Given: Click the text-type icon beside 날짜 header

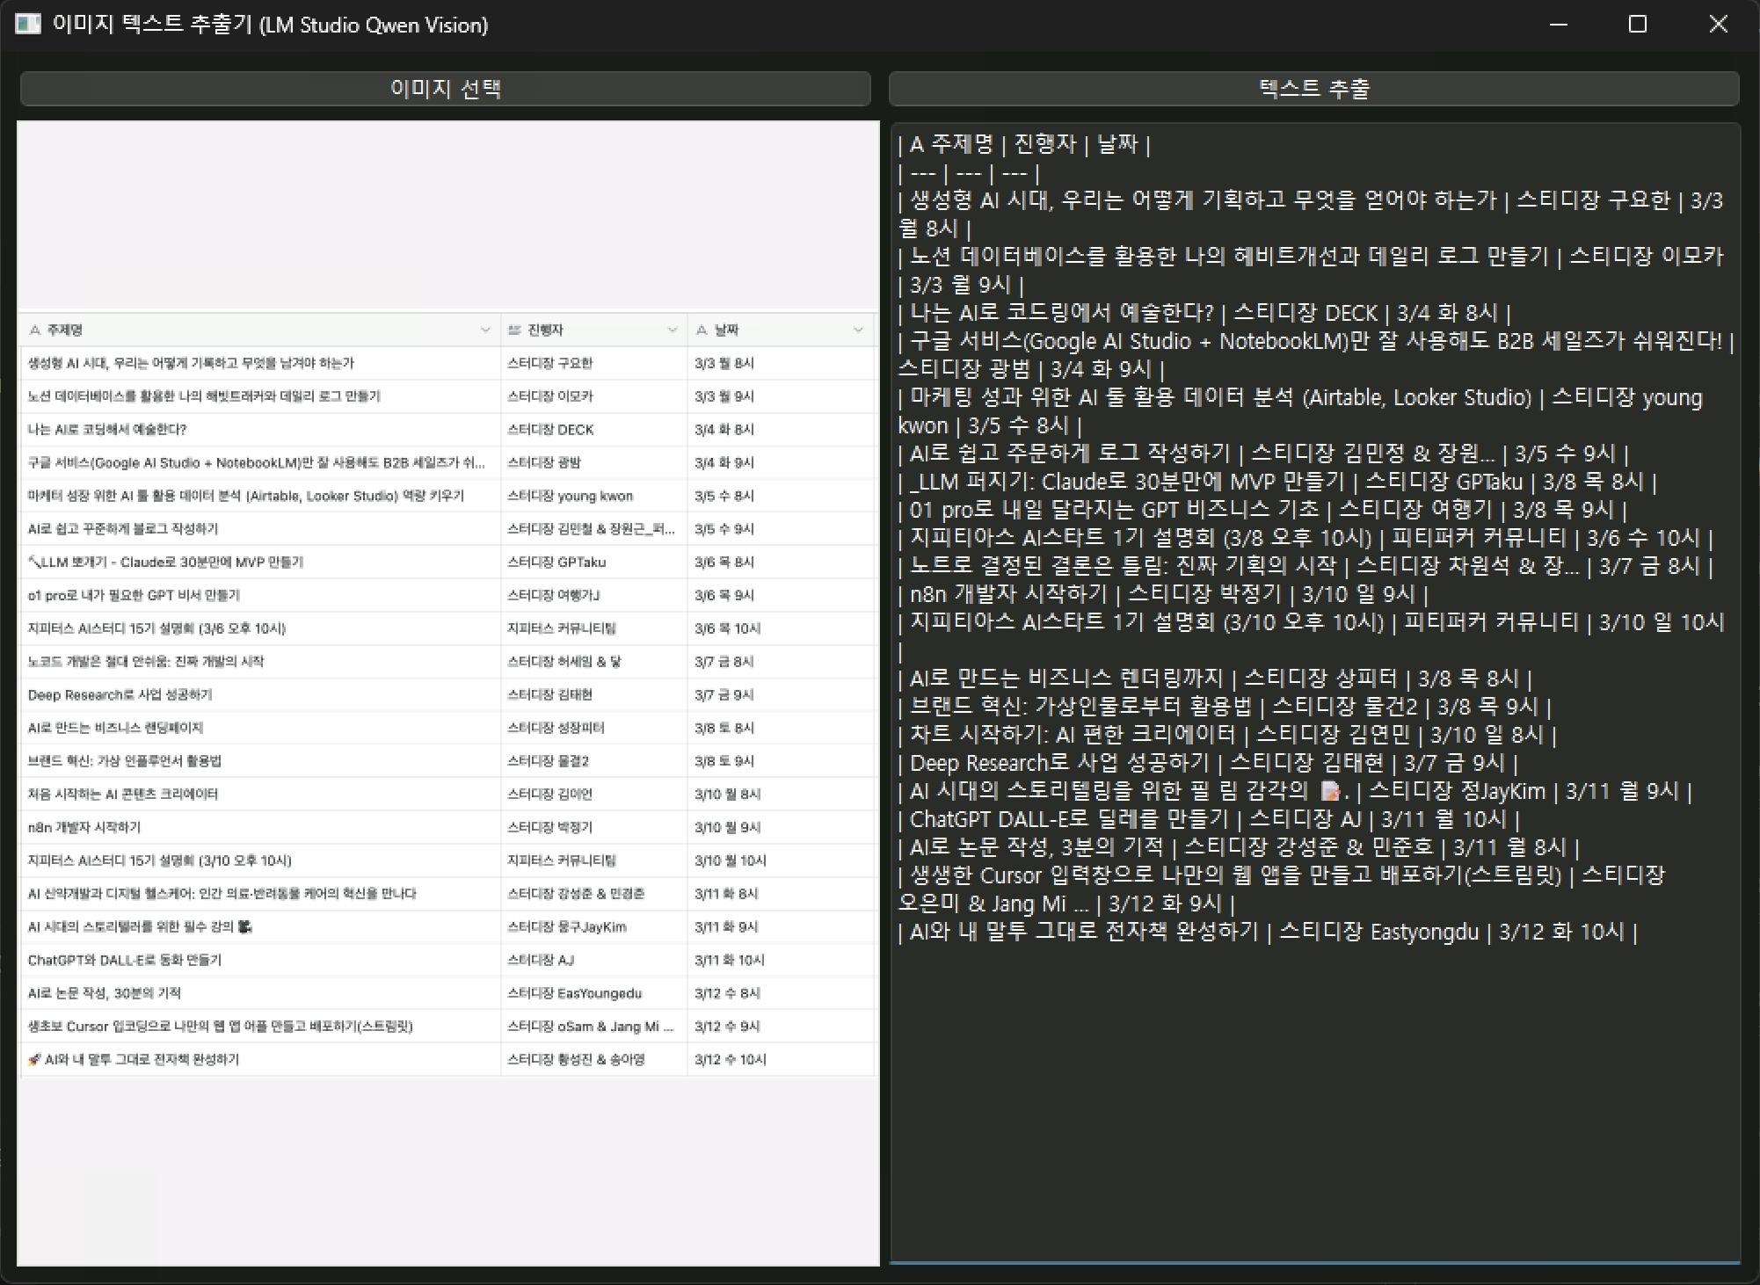Looking at the screenshot, I should click(702, 330).
